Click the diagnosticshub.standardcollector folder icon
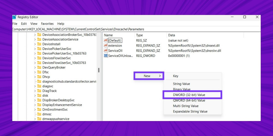 click(39, 82)
